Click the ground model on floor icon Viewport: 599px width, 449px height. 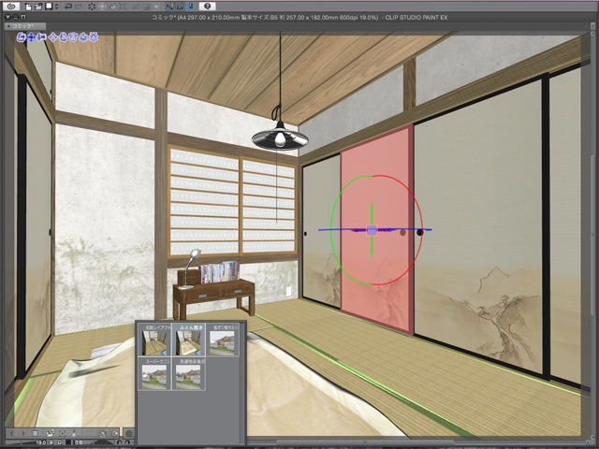[x=74, y=433]
